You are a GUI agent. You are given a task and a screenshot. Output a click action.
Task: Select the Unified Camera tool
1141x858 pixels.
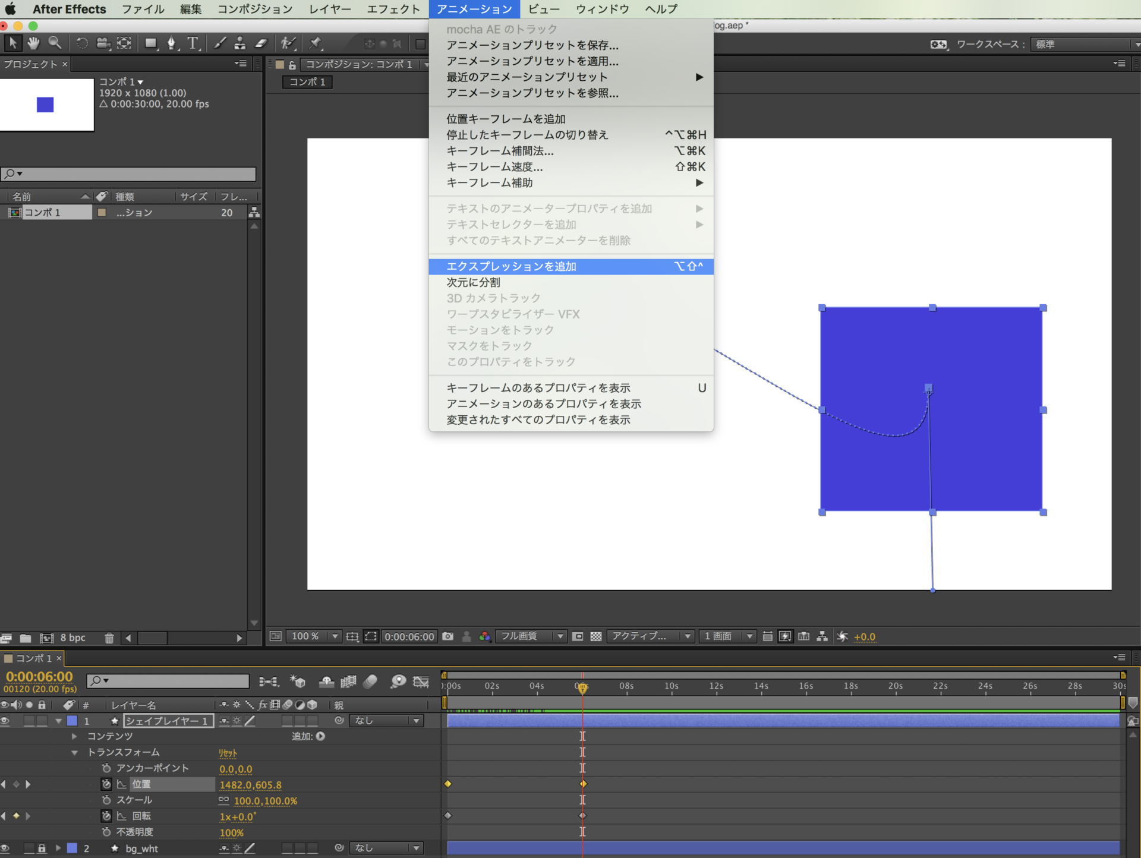tap(103, 43)
